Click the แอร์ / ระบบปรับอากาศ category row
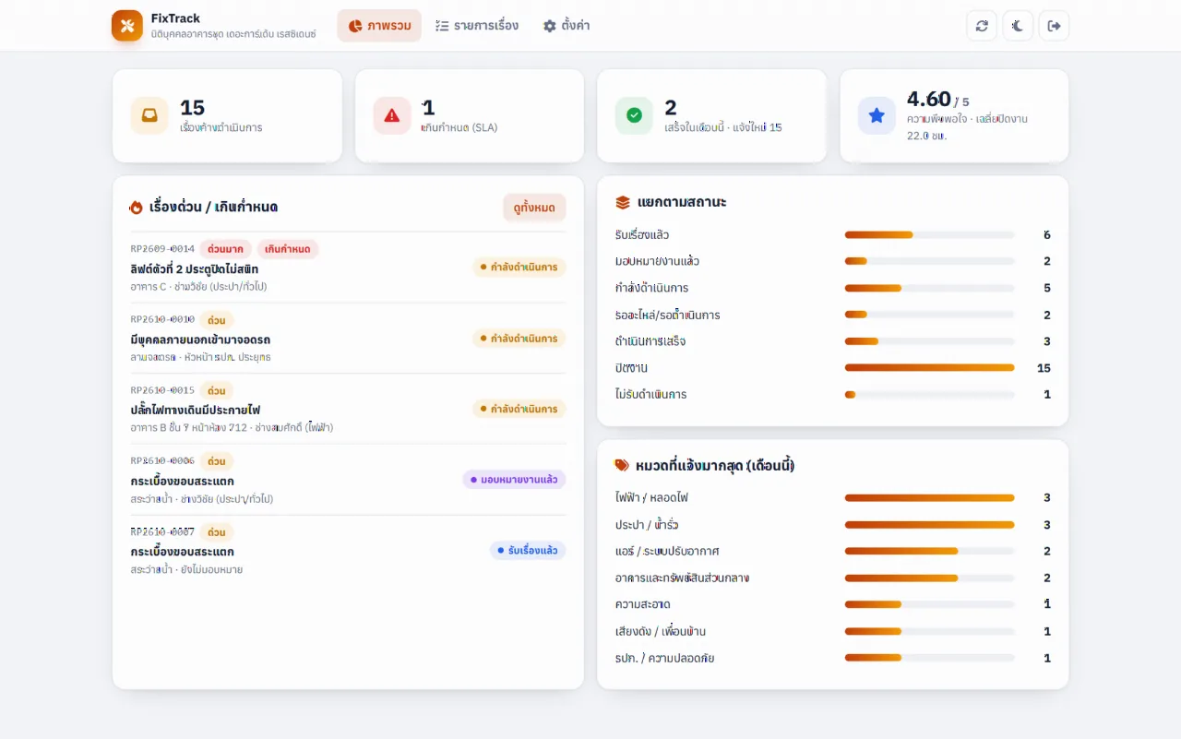 click(x=833, y=551)
